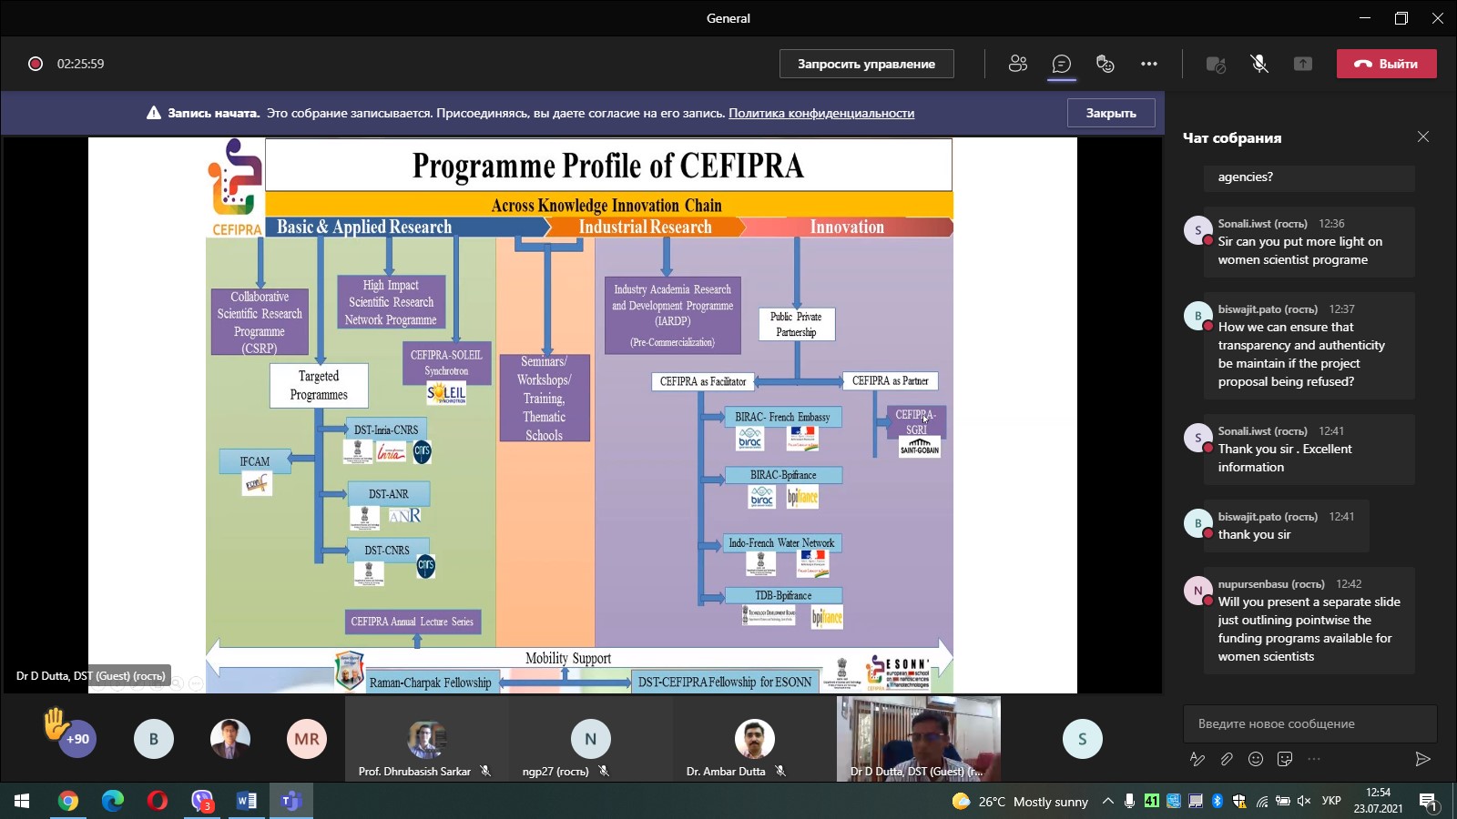Screen dimensions: 1457x819
Task: Open Google Chrome from the taskbar
Action: (67, 801)
